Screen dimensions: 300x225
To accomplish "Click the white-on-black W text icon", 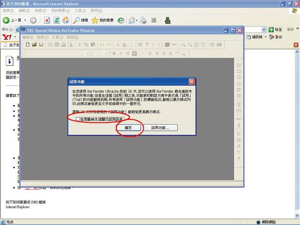I will tap(135, 53).
